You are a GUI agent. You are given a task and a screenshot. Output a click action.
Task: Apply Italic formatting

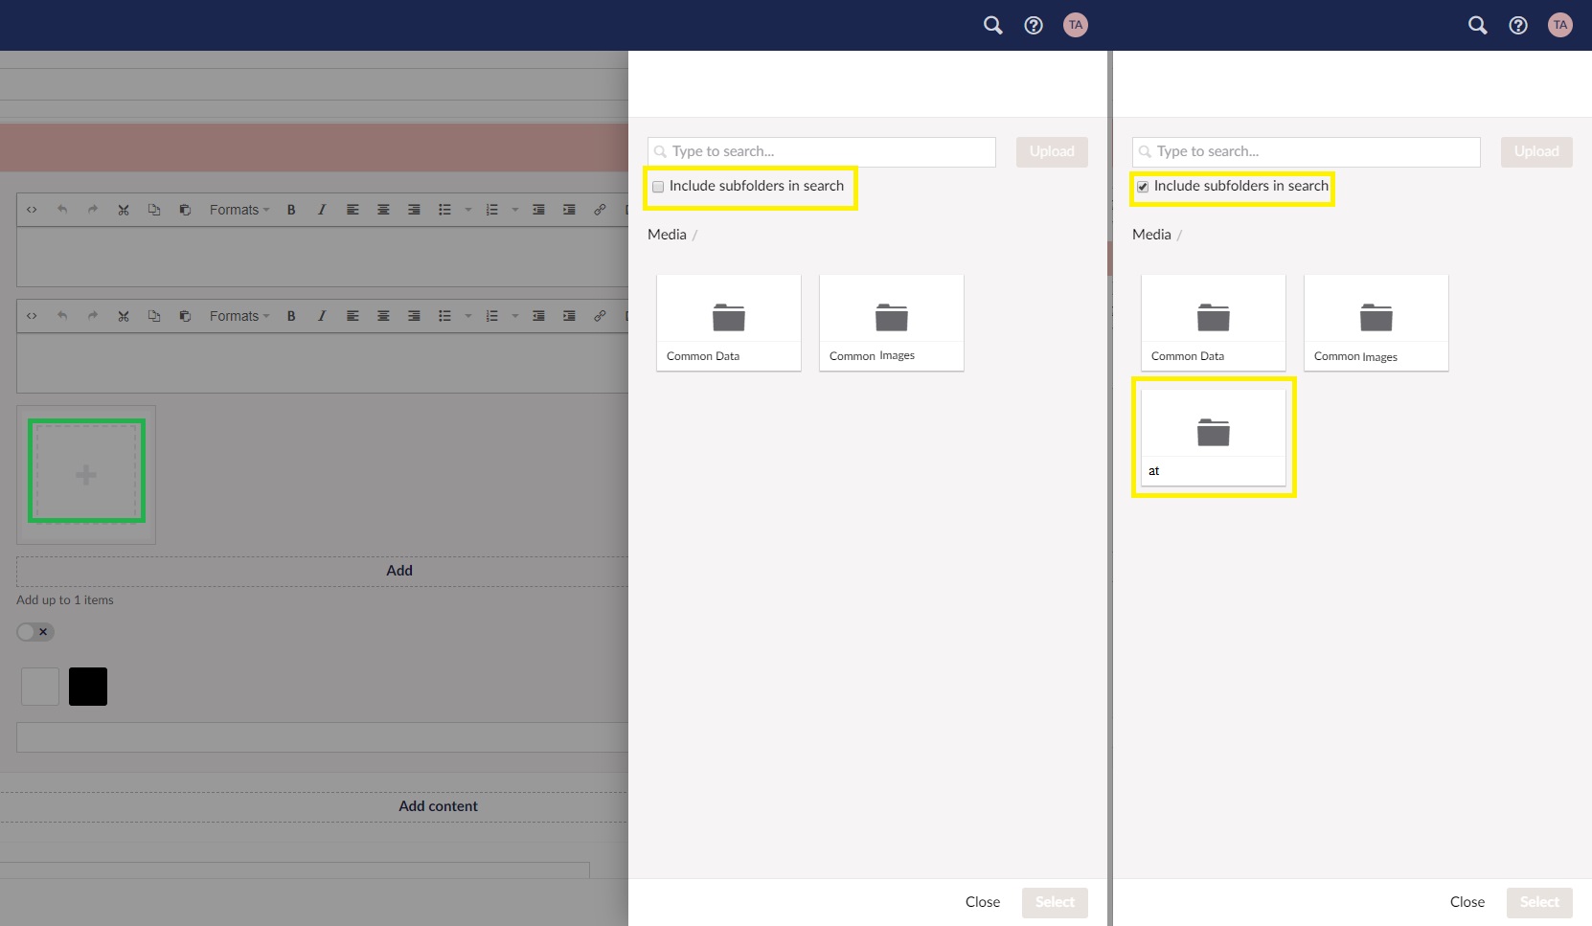click(x=322, y=210)
